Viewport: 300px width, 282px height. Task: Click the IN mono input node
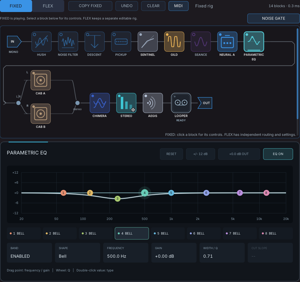(14, 41)
